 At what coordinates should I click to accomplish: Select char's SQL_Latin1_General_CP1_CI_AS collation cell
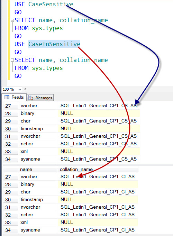click(98, 192)
